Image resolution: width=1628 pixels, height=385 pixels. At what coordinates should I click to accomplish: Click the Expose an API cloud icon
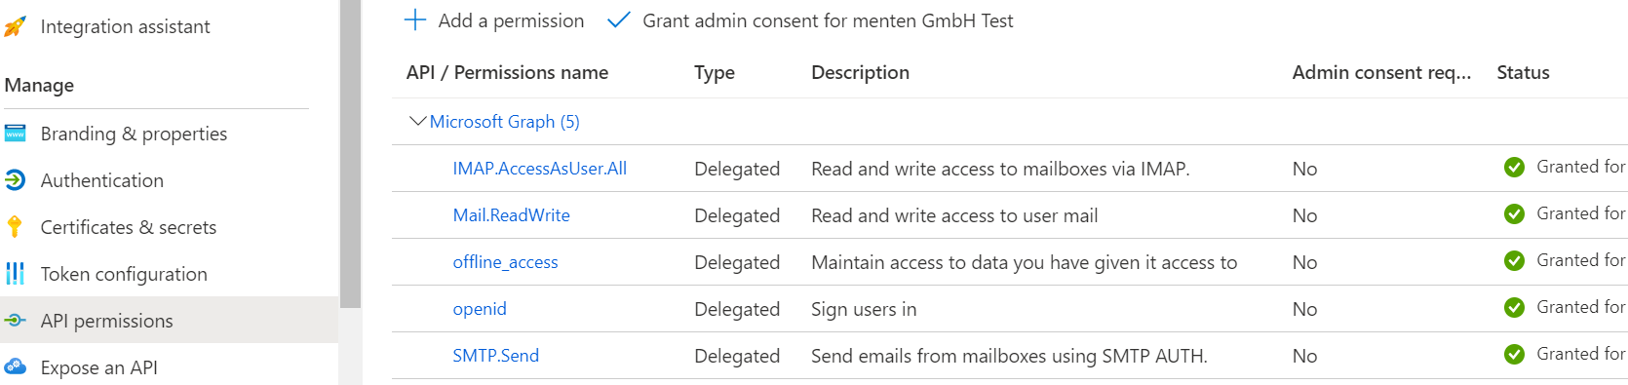[x=15, y=367]
